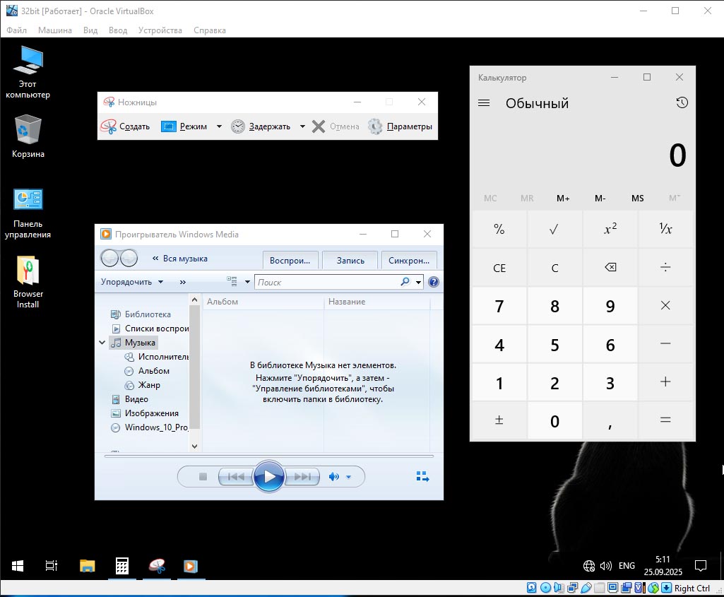724x597 pixels.
Task: Open the Упорядочить dropdown menu
Action: (x=132, y=282)
